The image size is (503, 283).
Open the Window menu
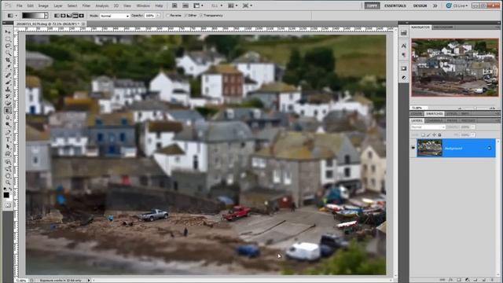[x=143, y=6]
